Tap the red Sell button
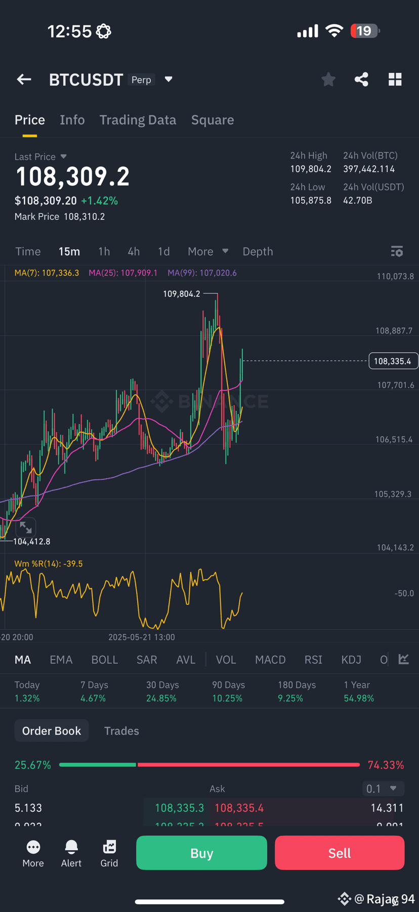This screenshot has height=912, width=419. tap(340, 853)
